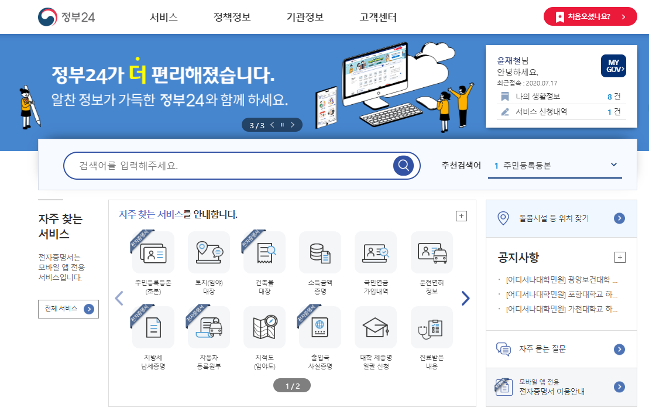
Task: Click the arrow button beside 전자증명서 이용안내
Action: tap(619, 386)
